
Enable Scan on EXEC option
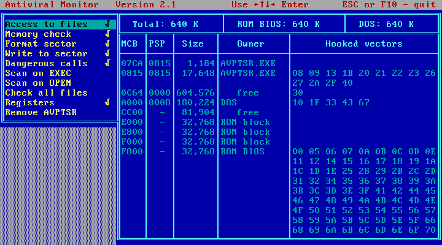(38, 73)
